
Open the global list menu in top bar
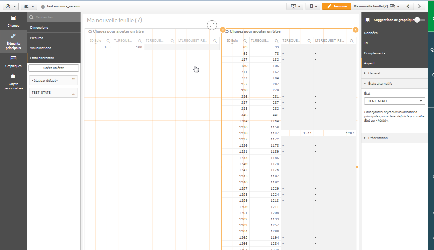[x=29, y=6]
